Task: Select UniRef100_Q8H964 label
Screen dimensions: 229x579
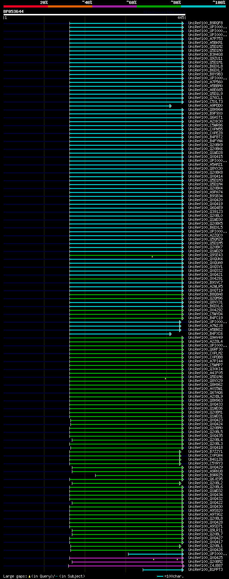Action: [205, 109]
